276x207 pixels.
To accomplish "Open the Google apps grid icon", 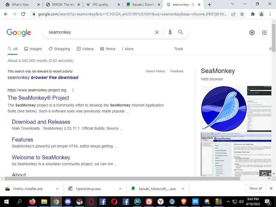I will (264, 33).
